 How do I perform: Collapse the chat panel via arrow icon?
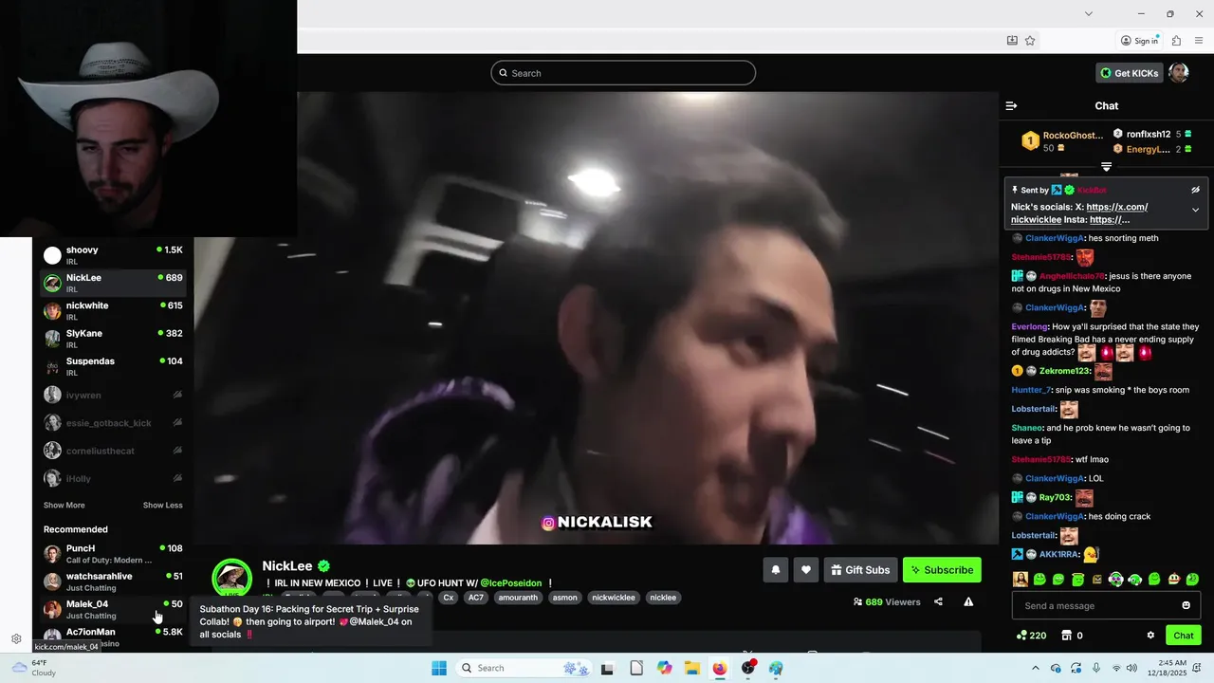click(x=1011, y=106)
